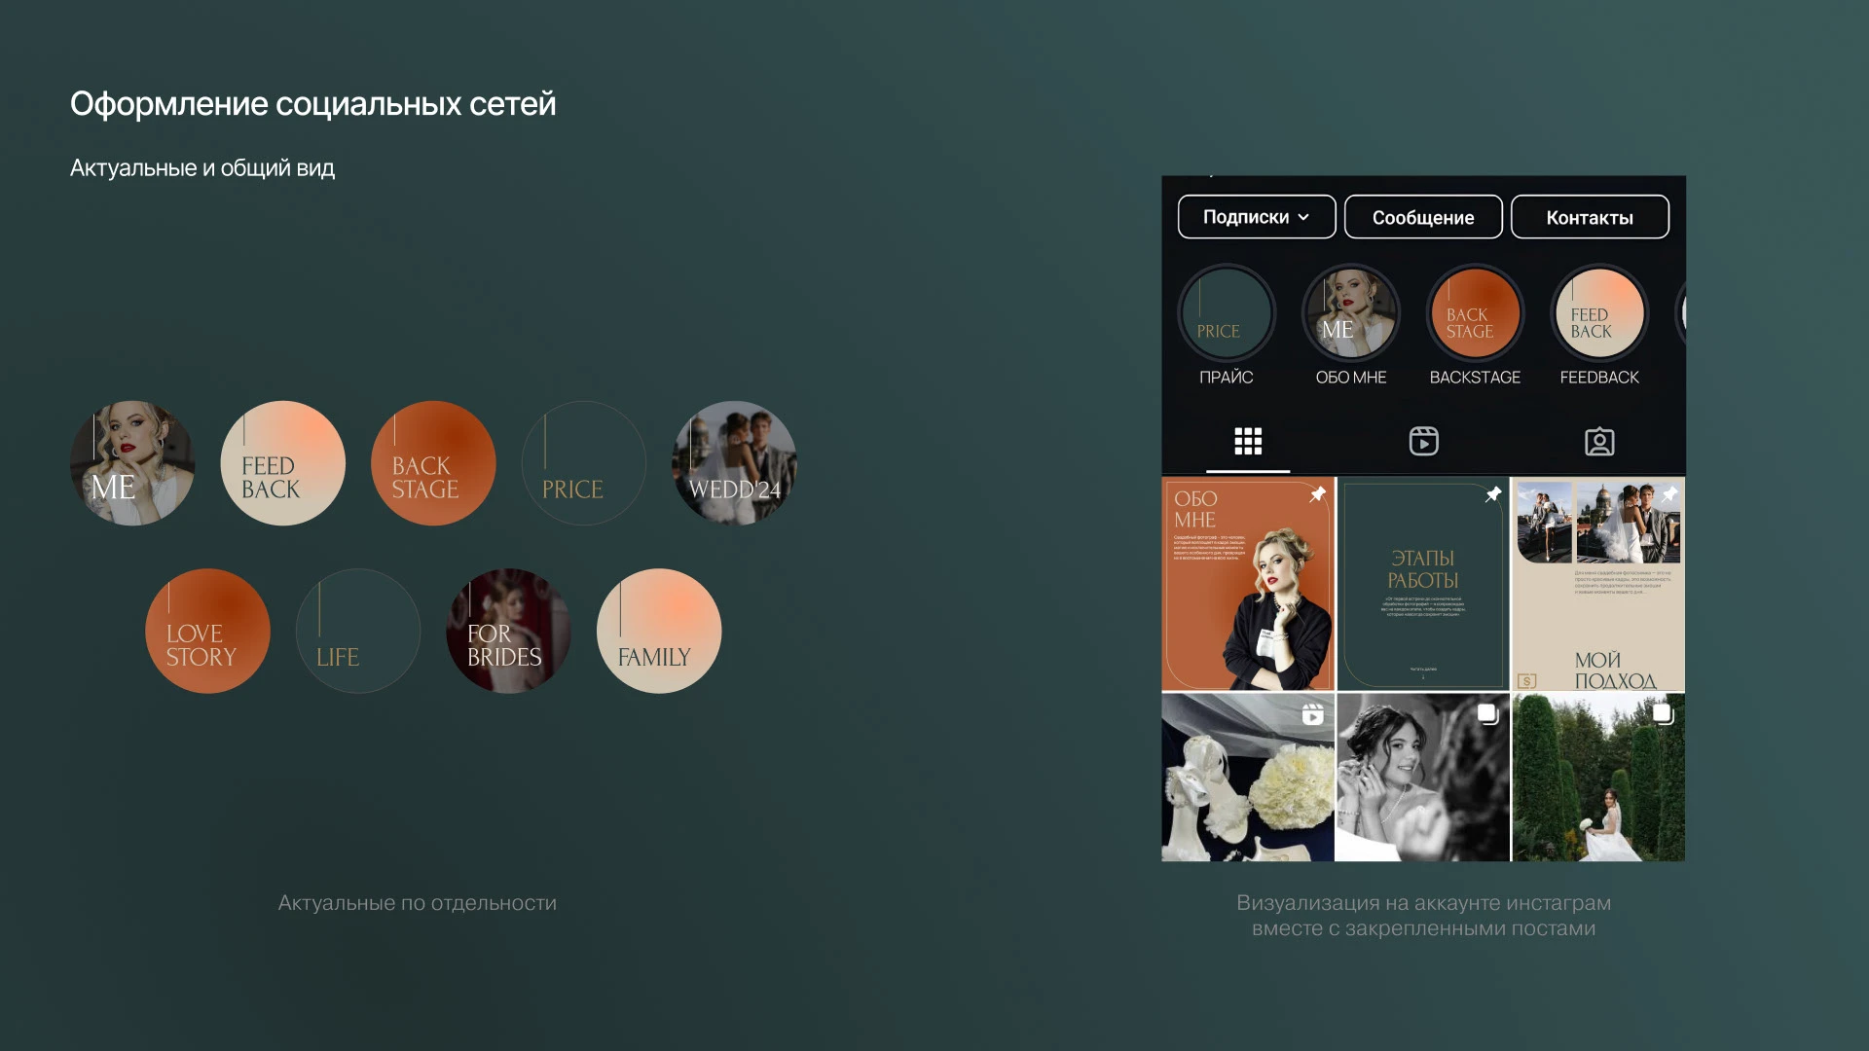Image resolution: width=1869 pixels, height=1051 pixels.
Task: Open the tagged photos tab
Action: (1599, 442)
